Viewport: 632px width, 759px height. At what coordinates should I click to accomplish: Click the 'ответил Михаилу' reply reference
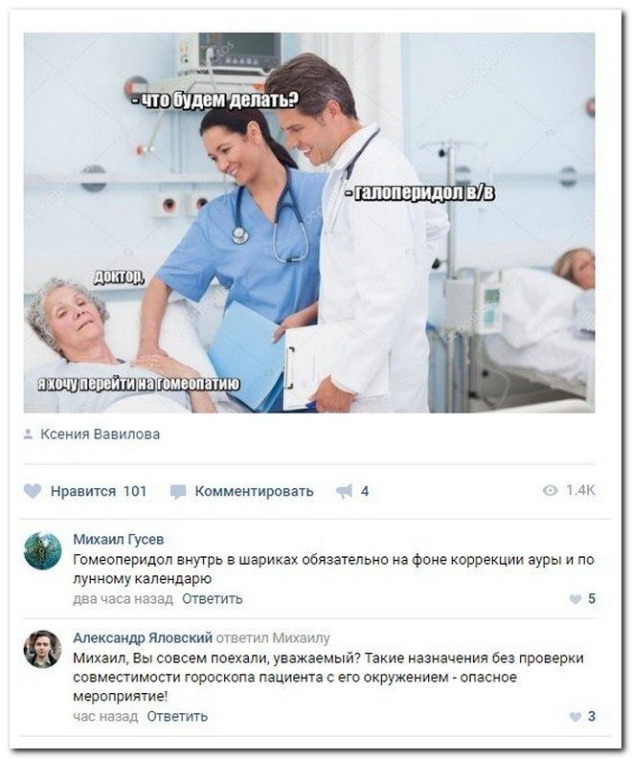click(273, 638)
